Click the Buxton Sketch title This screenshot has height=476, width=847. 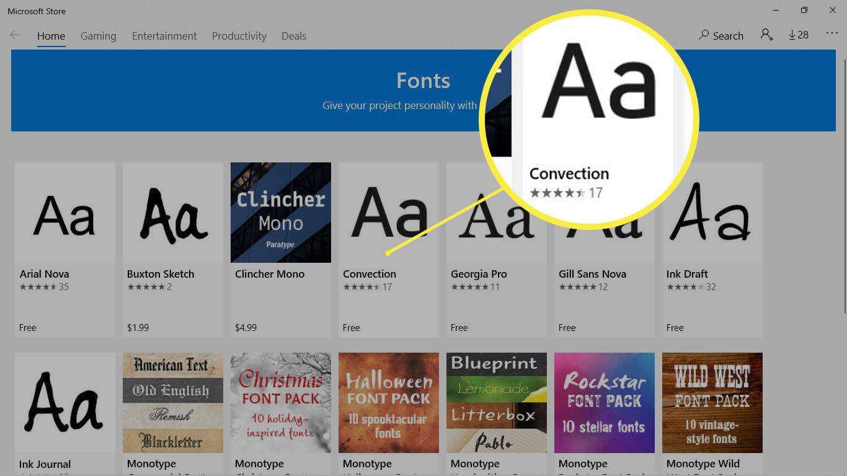161,274
